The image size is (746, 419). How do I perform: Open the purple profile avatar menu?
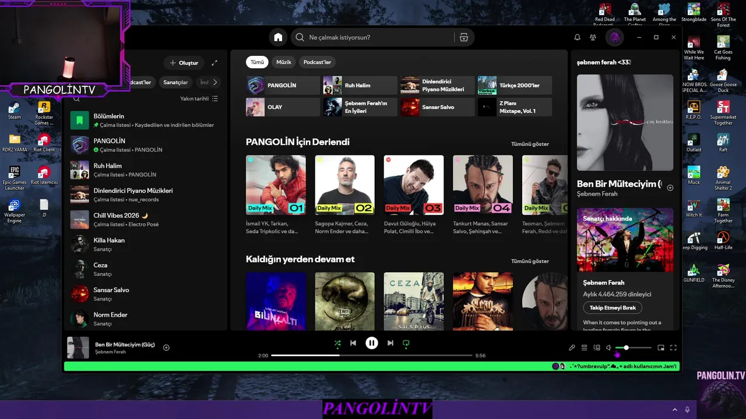[615, 37]
